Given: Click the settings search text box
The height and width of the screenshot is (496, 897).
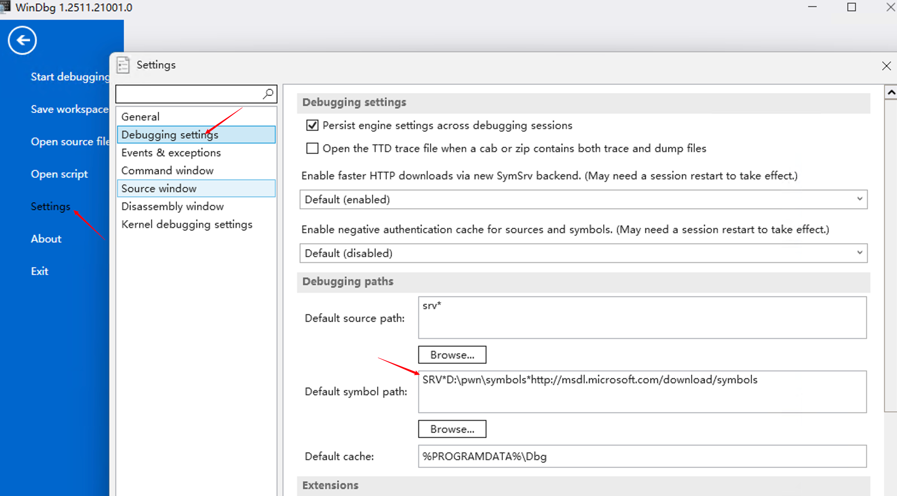Looking at the screenshot, I should pos(189,94).
